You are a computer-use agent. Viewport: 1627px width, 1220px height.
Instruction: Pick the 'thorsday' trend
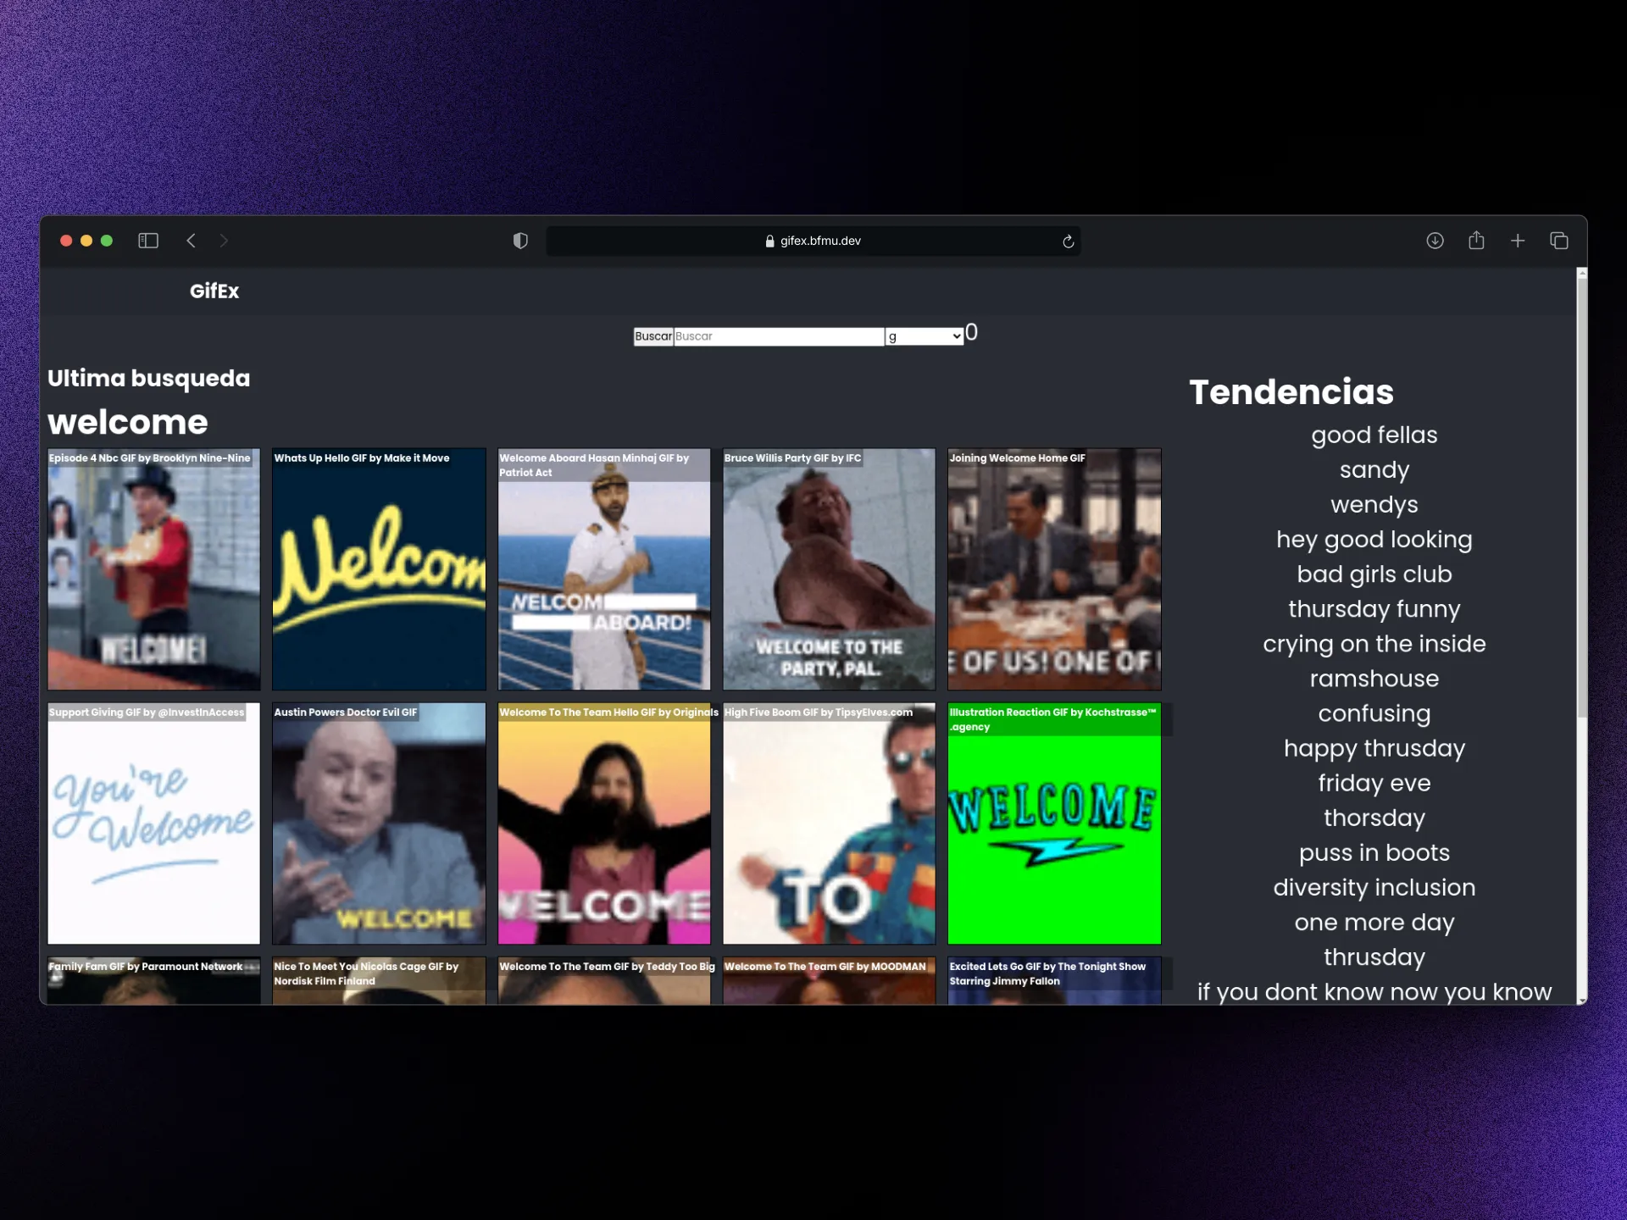[x=1374, y=818]
